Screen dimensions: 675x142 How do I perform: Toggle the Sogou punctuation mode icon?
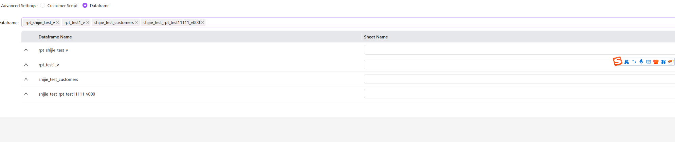click(x=634, y=62)
